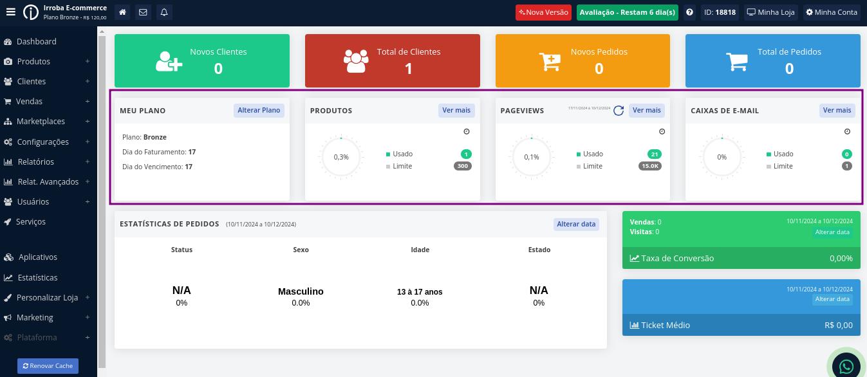Viewport: 867px width, 377px height.
Task: Click the Total de Clientes group icon
Action: (356, 61)
